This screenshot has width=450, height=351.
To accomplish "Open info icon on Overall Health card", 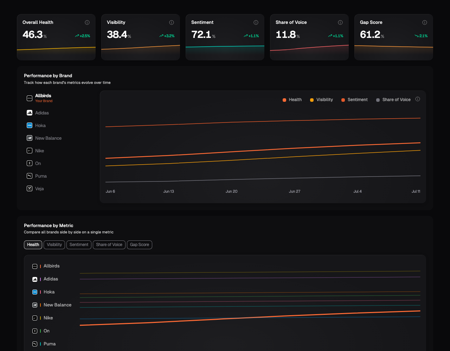I will click(x=87, y=22).
